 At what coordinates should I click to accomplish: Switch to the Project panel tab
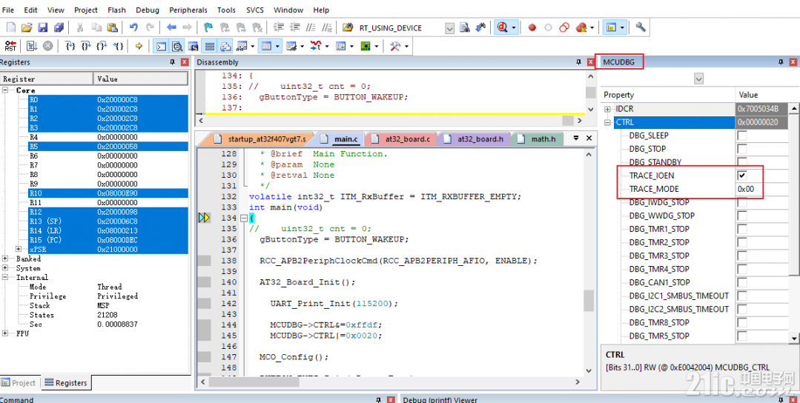click(19, 382)
